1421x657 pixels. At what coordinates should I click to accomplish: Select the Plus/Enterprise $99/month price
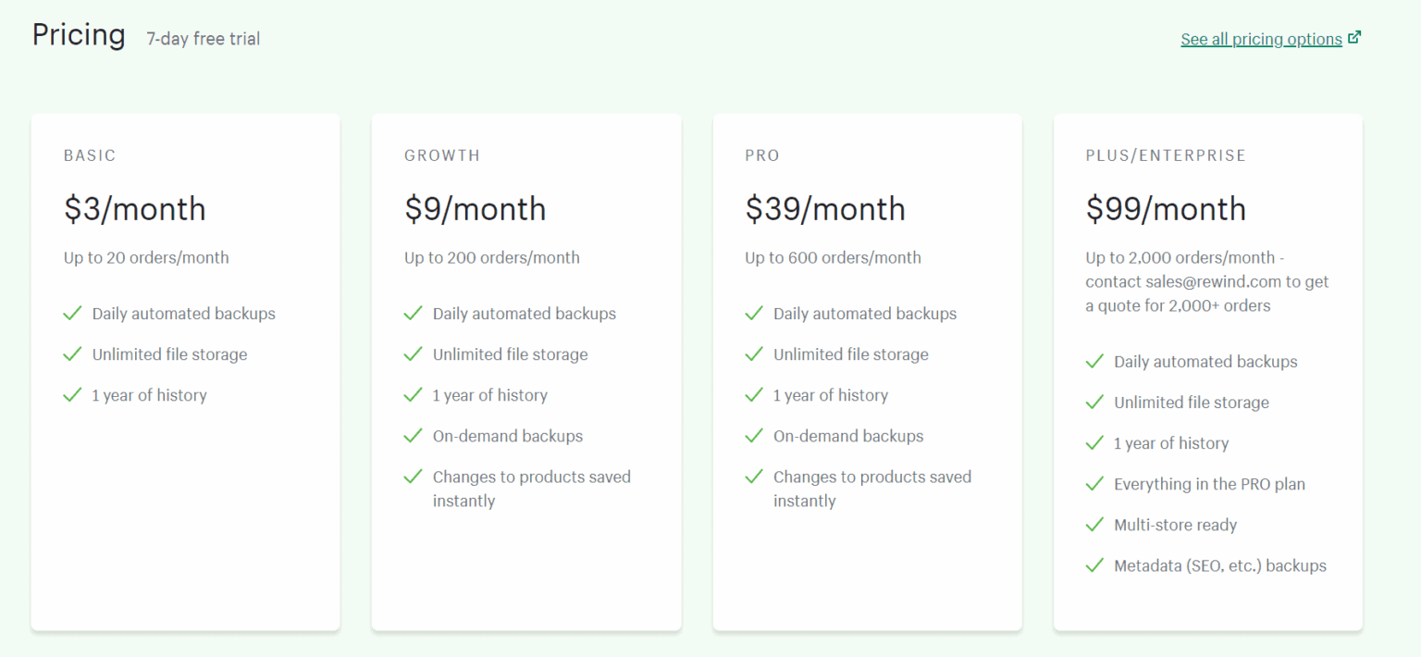tap(1165, 209)
